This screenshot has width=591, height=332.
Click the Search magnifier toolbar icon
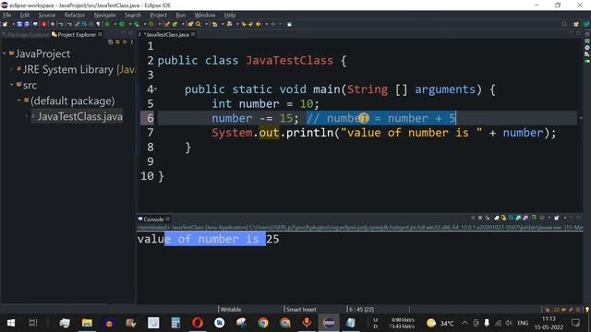click(198, 24)
